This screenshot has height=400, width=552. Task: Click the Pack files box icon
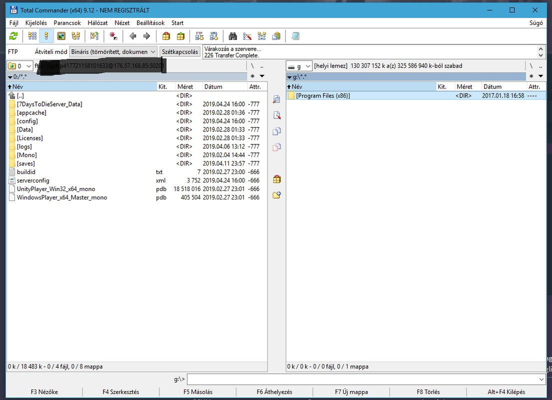pos(166,36)
